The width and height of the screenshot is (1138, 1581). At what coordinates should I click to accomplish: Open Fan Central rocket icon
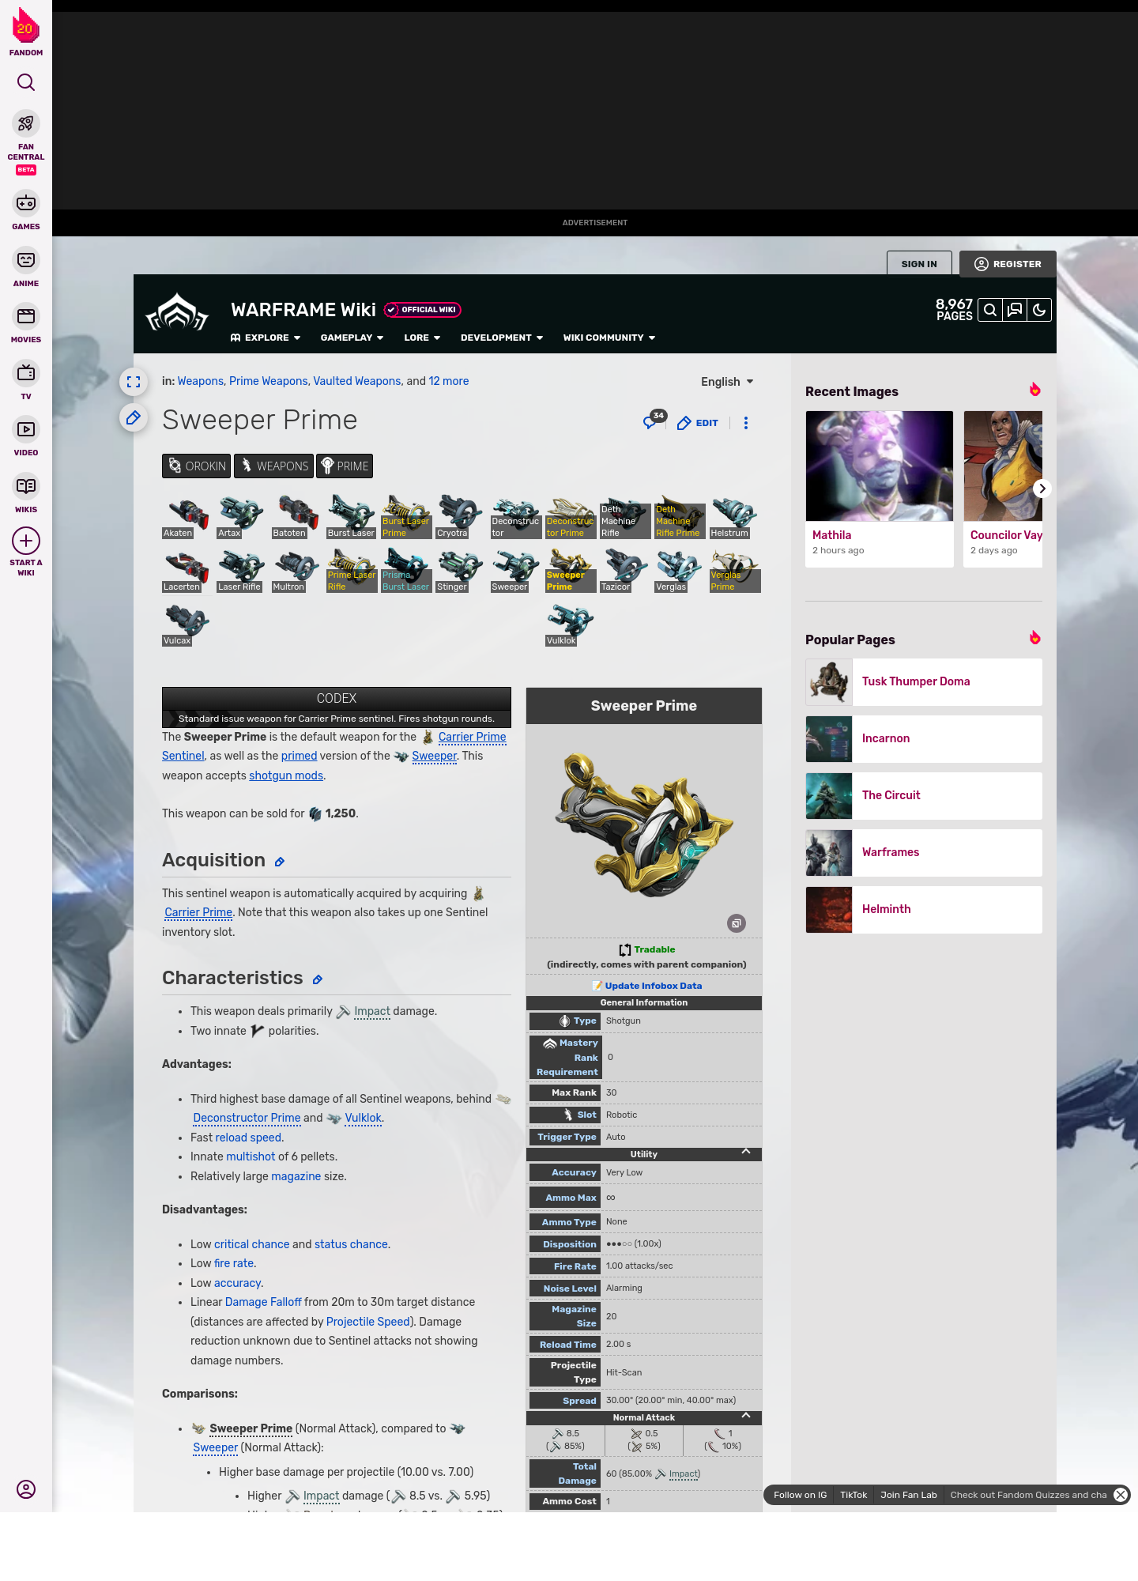click(x=26, y=124)
